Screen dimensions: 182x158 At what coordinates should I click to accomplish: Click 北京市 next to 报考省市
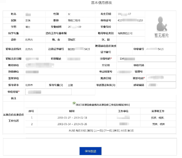coord(29,85)
